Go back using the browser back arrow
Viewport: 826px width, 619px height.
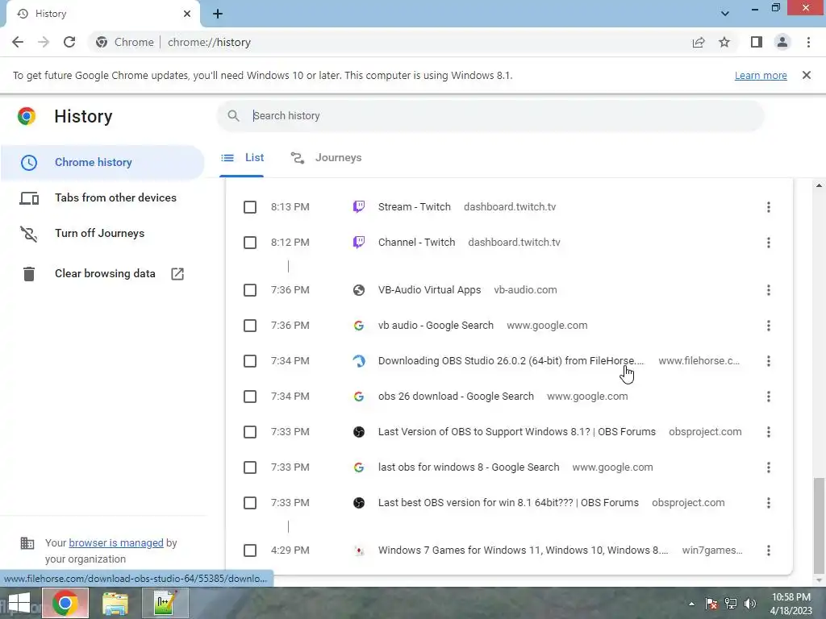coord(18,42)
